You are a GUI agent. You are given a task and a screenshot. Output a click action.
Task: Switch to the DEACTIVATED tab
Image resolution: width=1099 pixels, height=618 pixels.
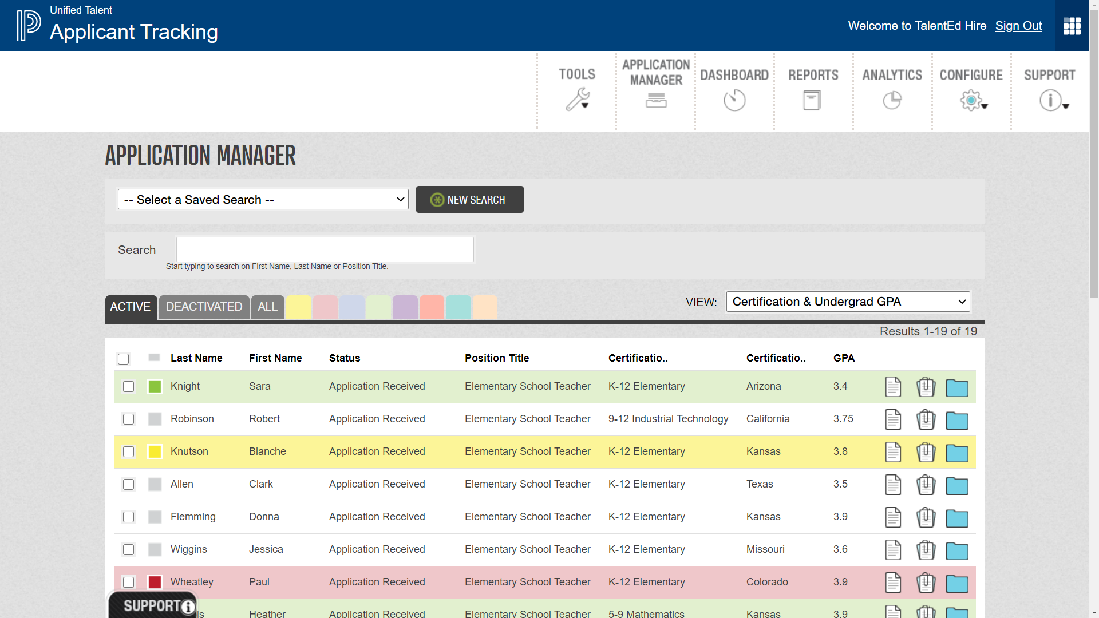pyautogui.click(x=204, y=307)
